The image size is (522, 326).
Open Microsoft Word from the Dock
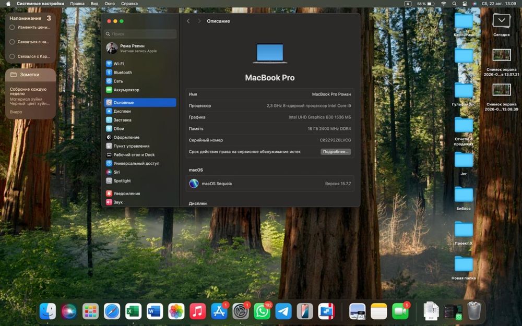pos(155,312)
